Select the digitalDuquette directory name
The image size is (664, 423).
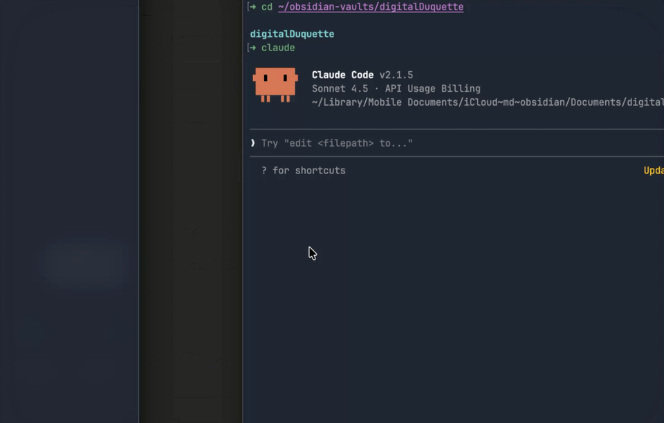291,33
